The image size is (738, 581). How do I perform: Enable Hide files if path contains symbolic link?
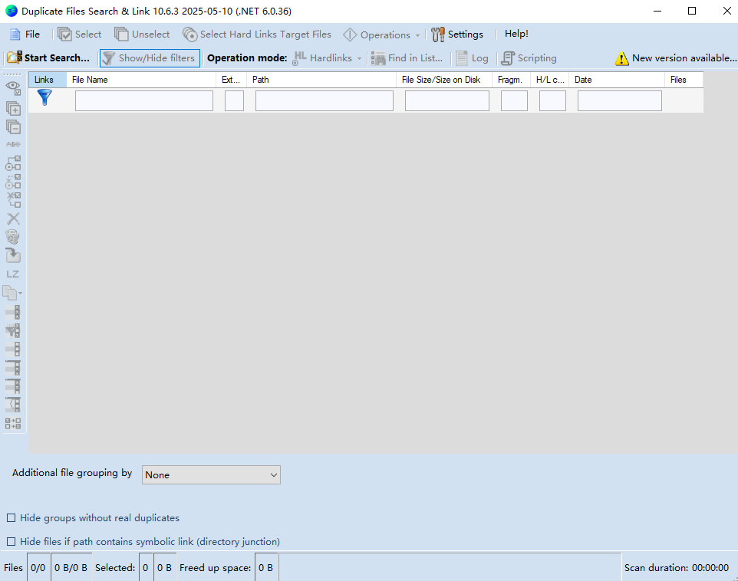click(x=11, y=541)
